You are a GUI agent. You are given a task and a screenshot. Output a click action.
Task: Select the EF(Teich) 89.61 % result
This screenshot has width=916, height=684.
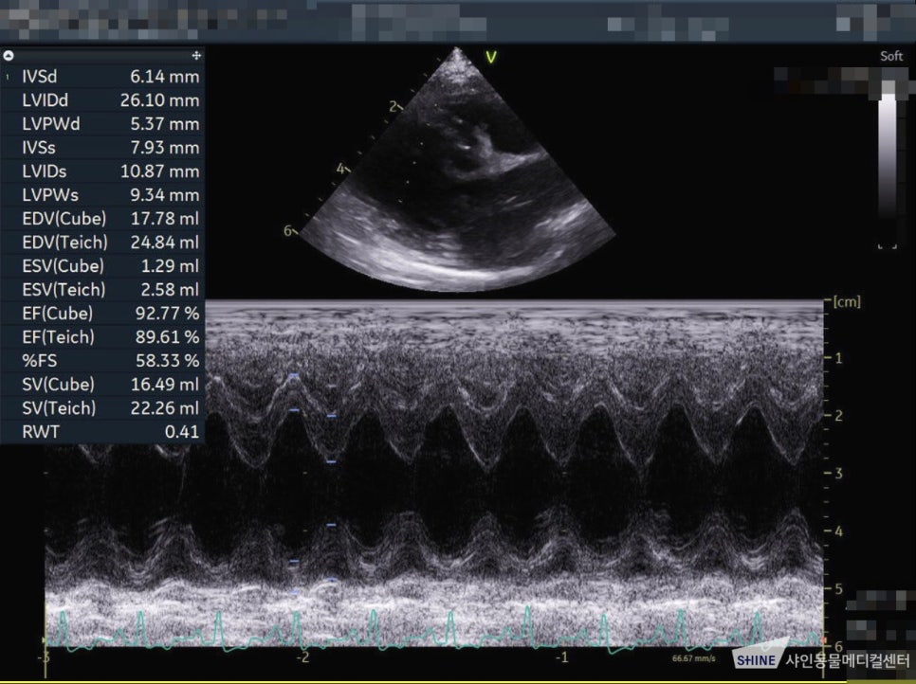(102, 336)
